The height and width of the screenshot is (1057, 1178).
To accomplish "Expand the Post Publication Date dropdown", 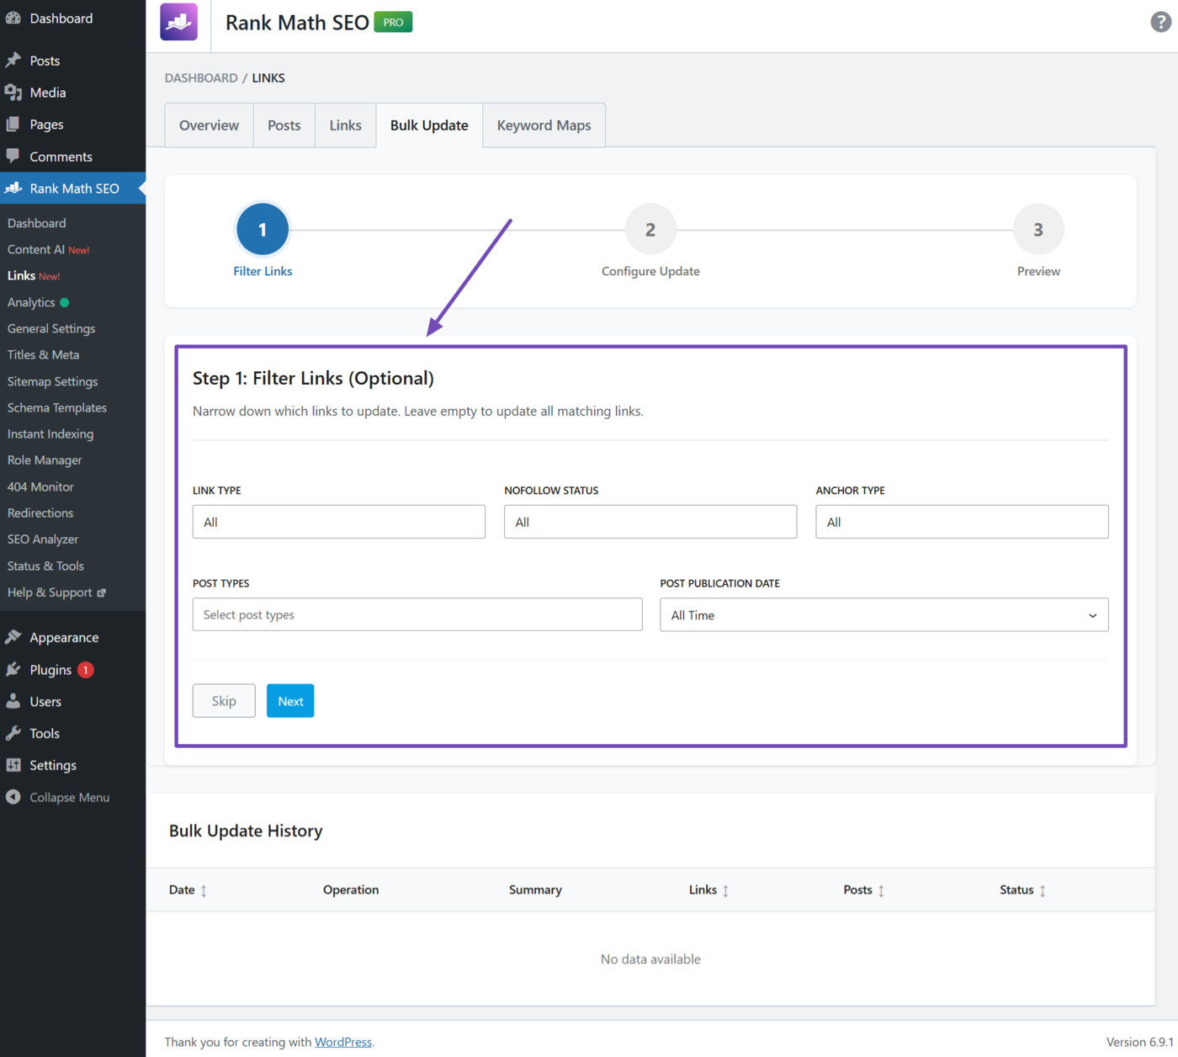I will [x=883, y=615].
